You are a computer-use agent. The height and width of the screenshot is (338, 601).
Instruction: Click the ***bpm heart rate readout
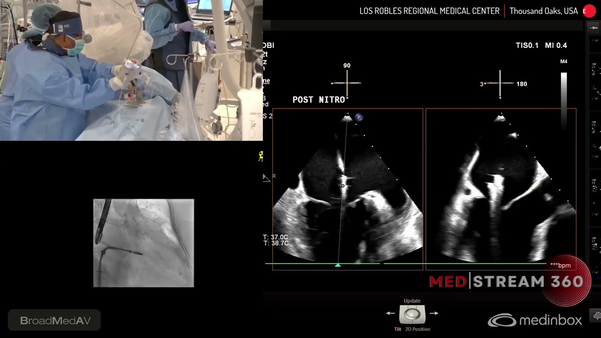tap(560, 265)
